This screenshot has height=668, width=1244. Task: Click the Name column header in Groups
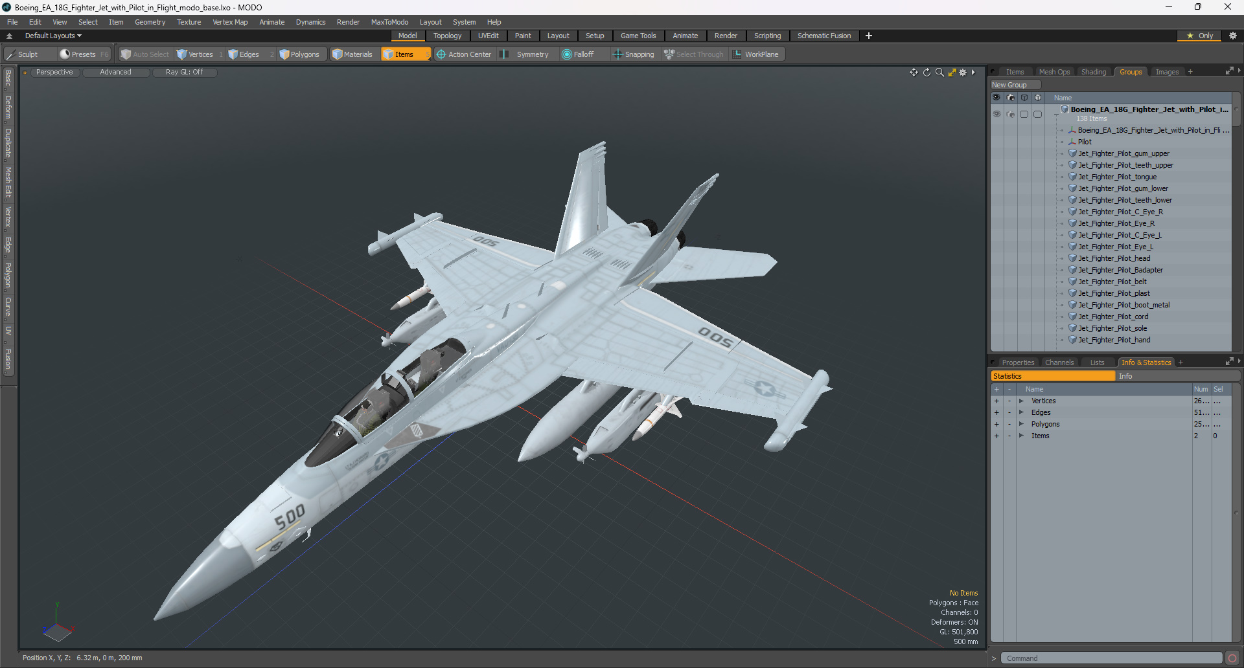coord(1063,98)
